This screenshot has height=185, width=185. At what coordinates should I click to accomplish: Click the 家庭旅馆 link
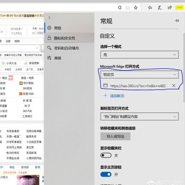click(x=31, y=153)
